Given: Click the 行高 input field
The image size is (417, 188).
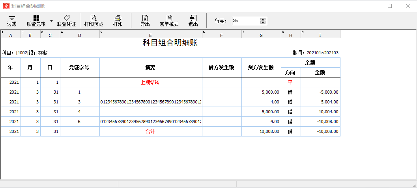Looking at the screenshot, I should coord(246,21).
